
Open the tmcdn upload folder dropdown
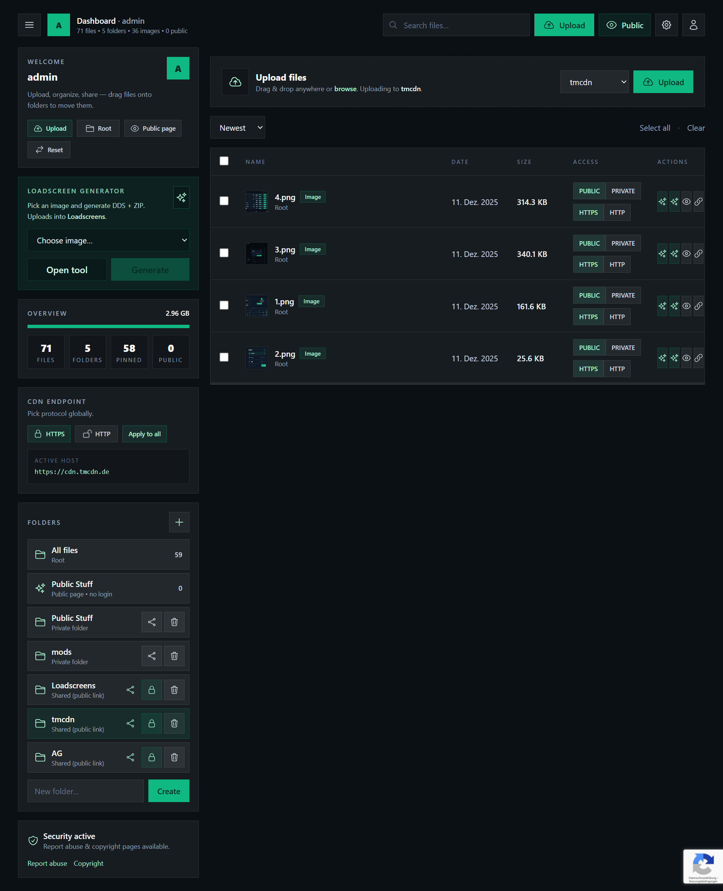pyautogui.click(x=594, y=82)
